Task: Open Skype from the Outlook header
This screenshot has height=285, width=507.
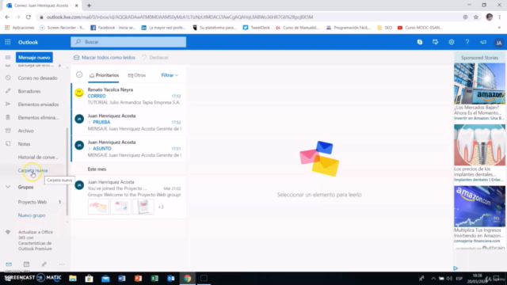Action: (420, 42)
